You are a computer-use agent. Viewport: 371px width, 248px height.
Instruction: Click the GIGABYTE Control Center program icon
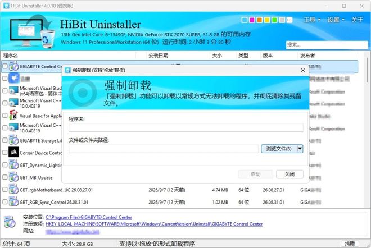point(13,66)
